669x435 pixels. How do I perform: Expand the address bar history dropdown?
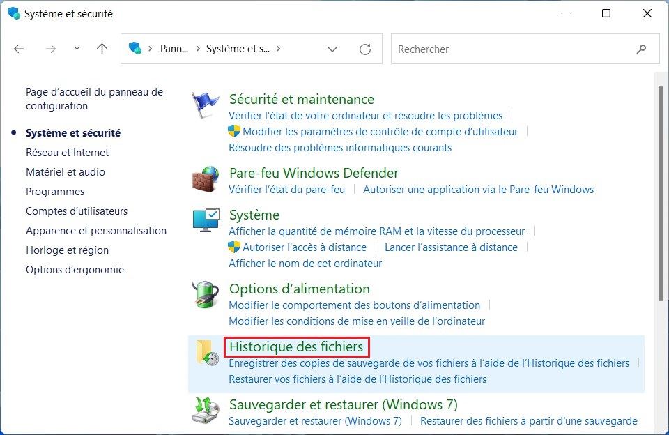(332, 49)
